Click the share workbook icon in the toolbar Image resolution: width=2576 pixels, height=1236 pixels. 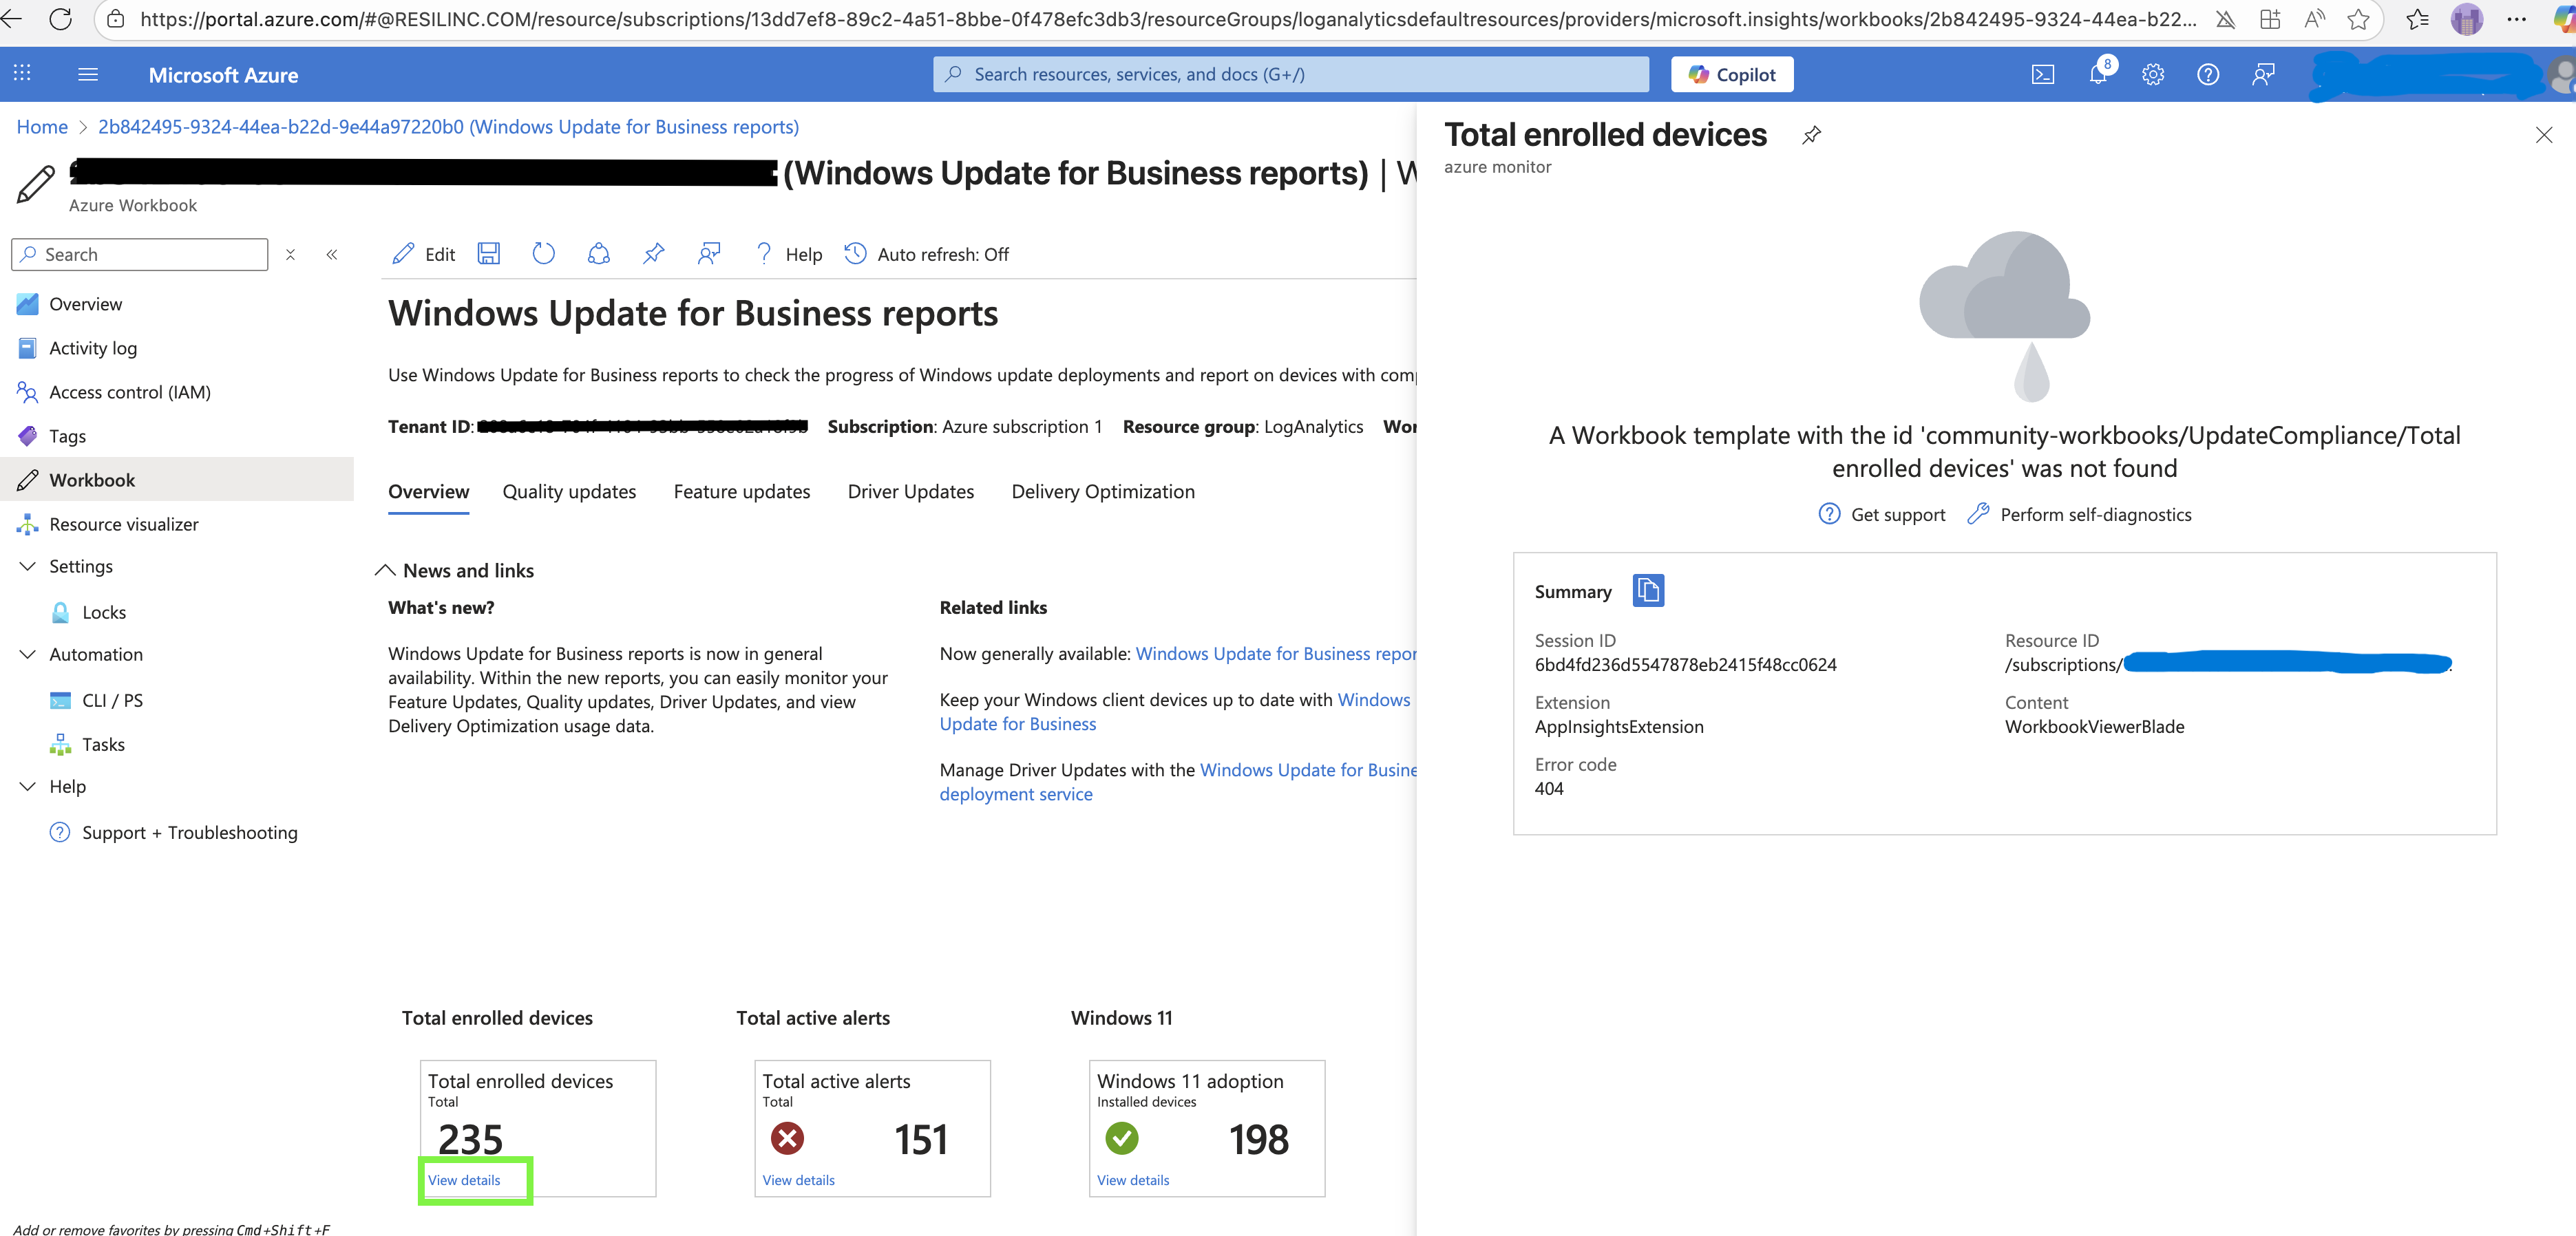point(598,253)
